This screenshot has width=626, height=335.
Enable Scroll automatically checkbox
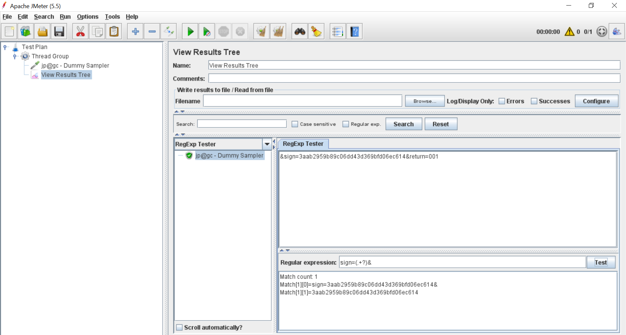click(x=179, y=328)
